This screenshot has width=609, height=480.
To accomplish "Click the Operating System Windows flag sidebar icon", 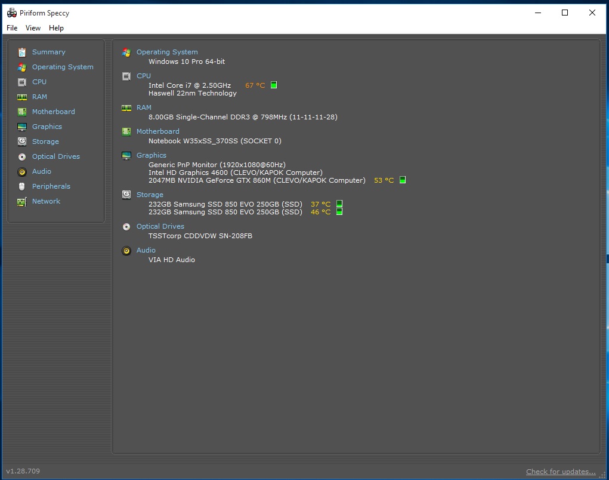I will click(x=22, y=67).
